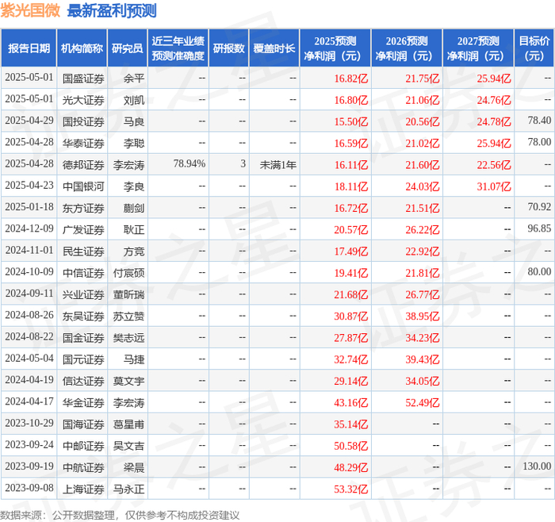Click 国海证券 institution cell
555x522 pixels.
83,424
